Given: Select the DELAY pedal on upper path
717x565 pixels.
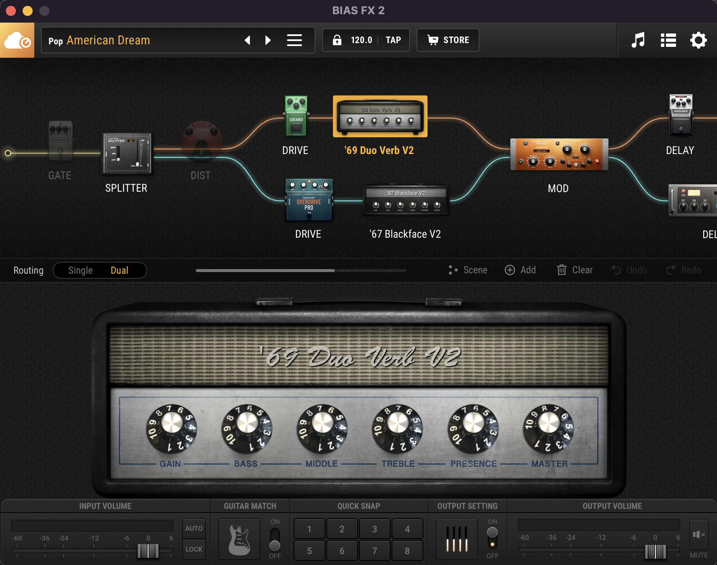Looking at the screenshot, I should (681, 115).
